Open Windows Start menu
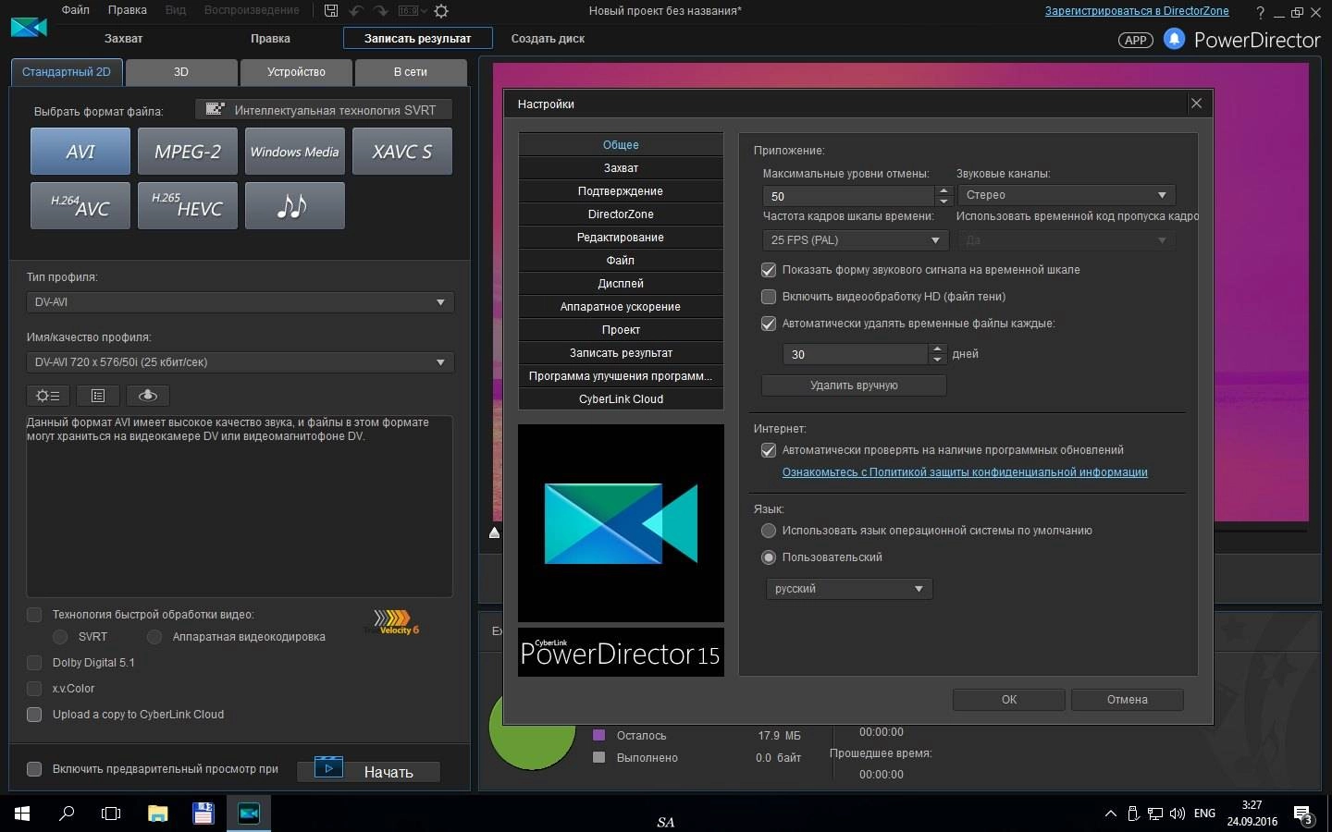Image resolution: width=1332 pixels, height=832 pixels. point(22,814)
